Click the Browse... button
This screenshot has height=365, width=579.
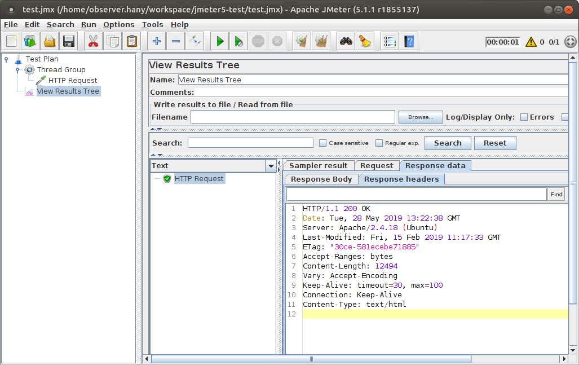(420, 117)
